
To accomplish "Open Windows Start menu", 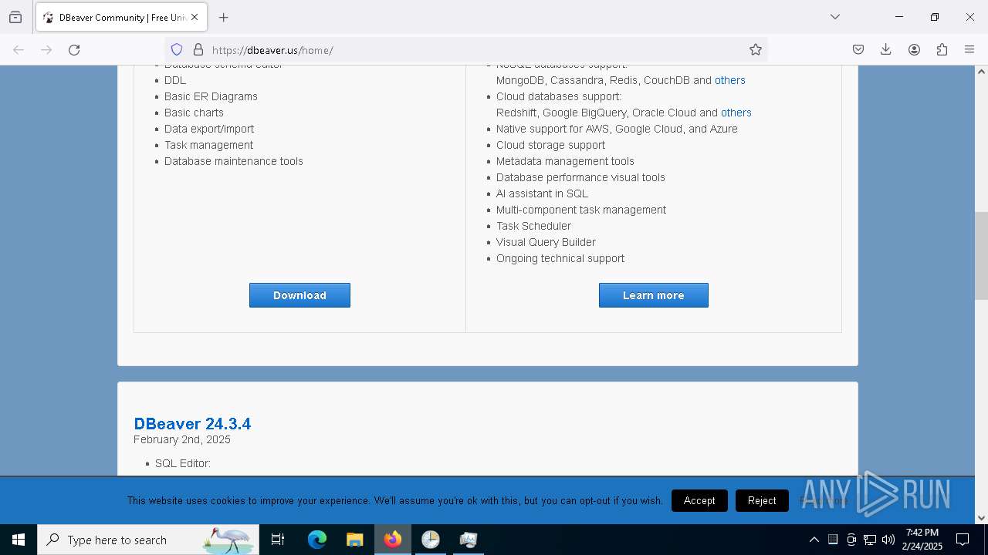I will point(19,540).
